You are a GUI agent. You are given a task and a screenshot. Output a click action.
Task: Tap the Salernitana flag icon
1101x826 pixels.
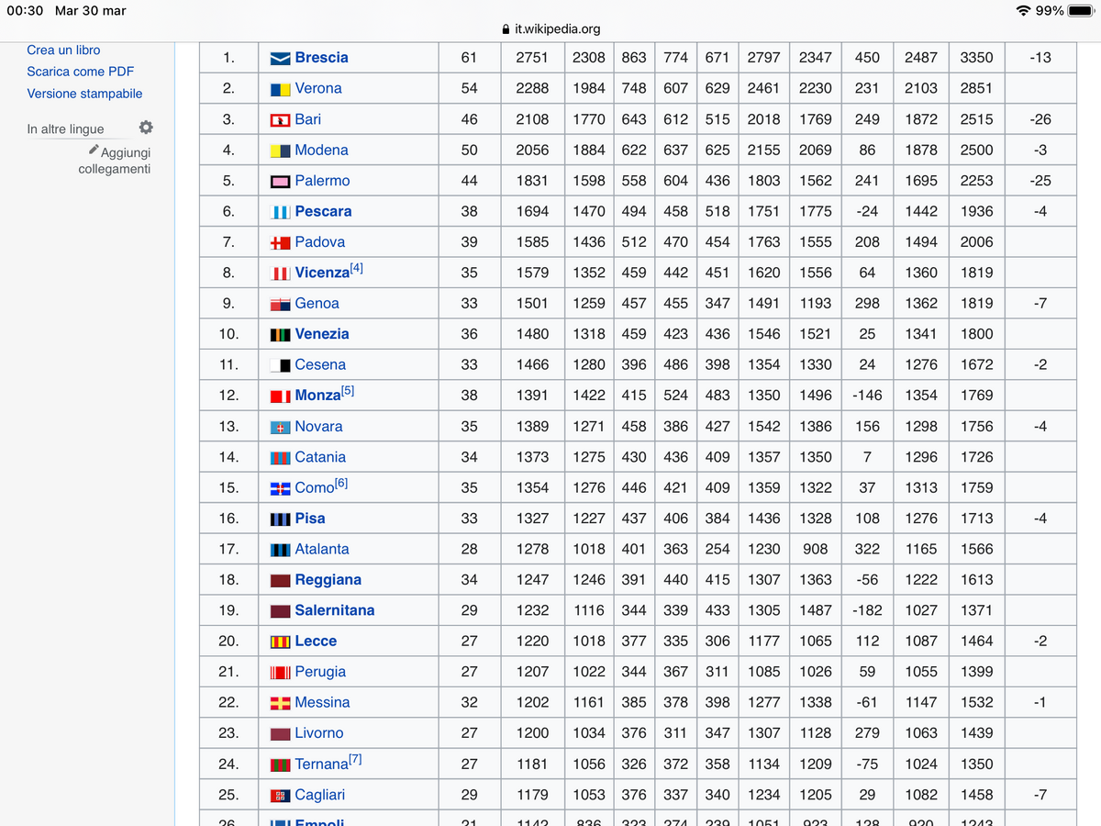[x=280, y=611]
